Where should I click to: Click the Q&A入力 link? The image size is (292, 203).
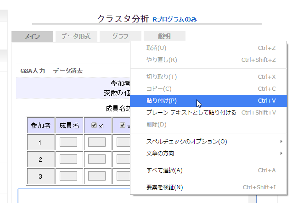(33, 71)
